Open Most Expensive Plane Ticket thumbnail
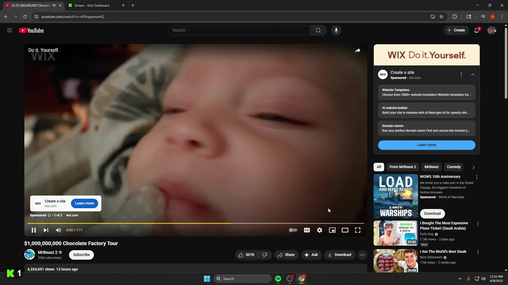Screen dimensions: 508x285 pos(396,233)
